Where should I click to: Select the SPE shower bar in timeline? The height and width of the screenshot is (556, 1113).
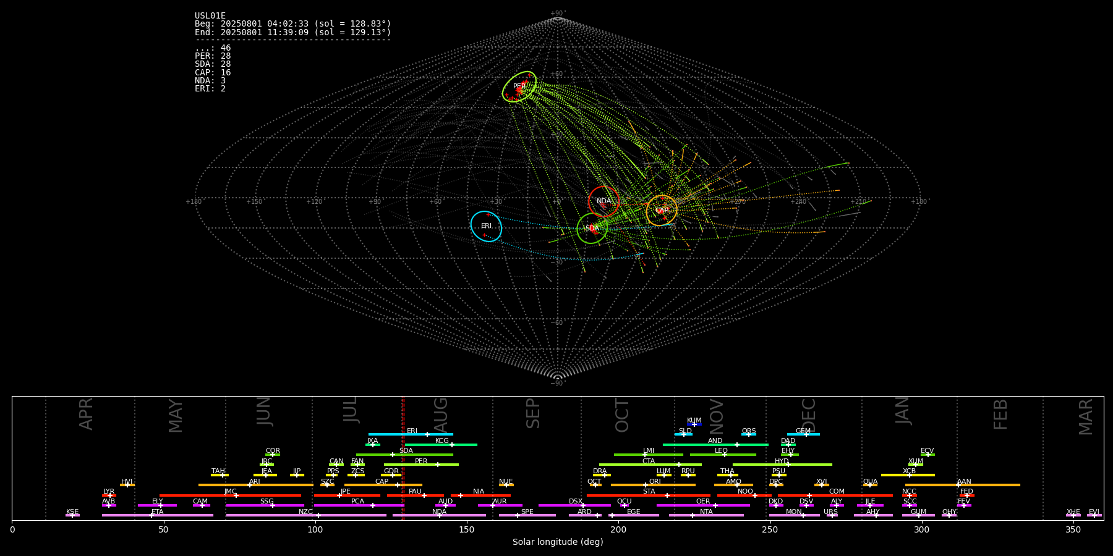(x=527, y=515)
